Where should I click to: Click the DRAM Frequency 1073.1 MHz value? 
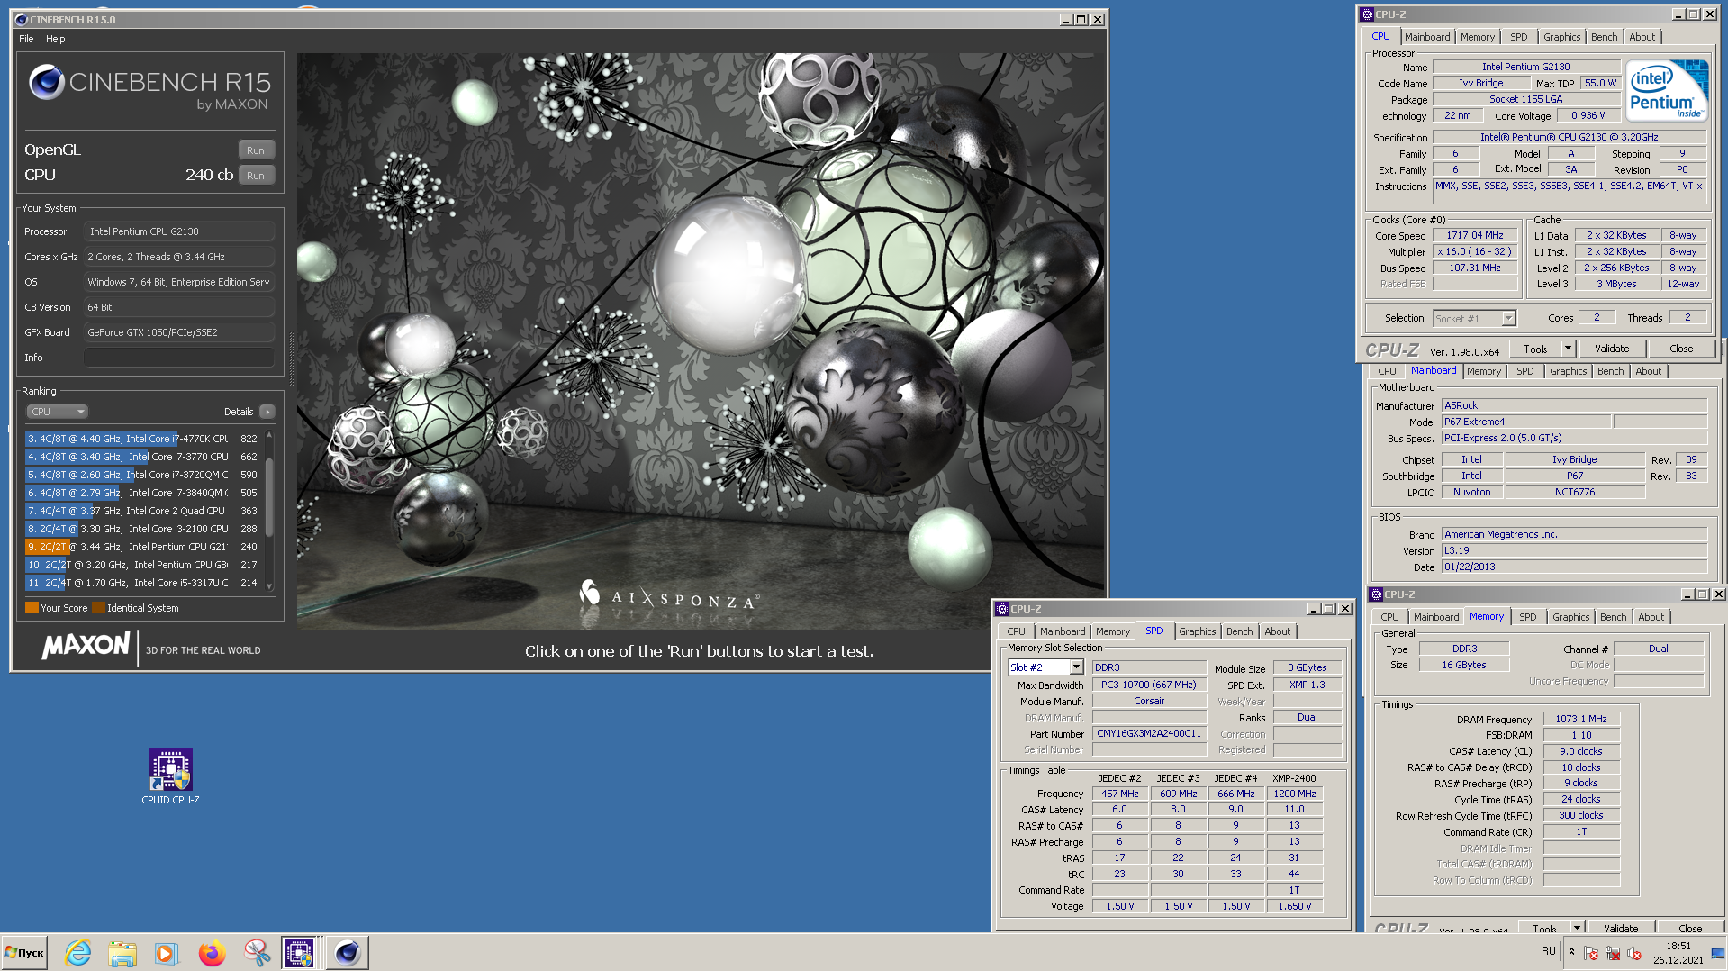(1580, 719)
